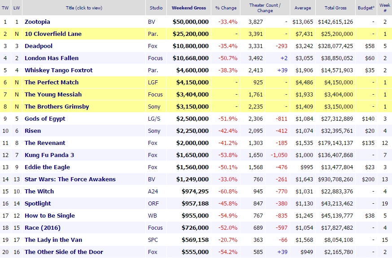Sort by TW column header
Image resolution: width=392 pixels, height=258 pixels.
coord(5,8)
